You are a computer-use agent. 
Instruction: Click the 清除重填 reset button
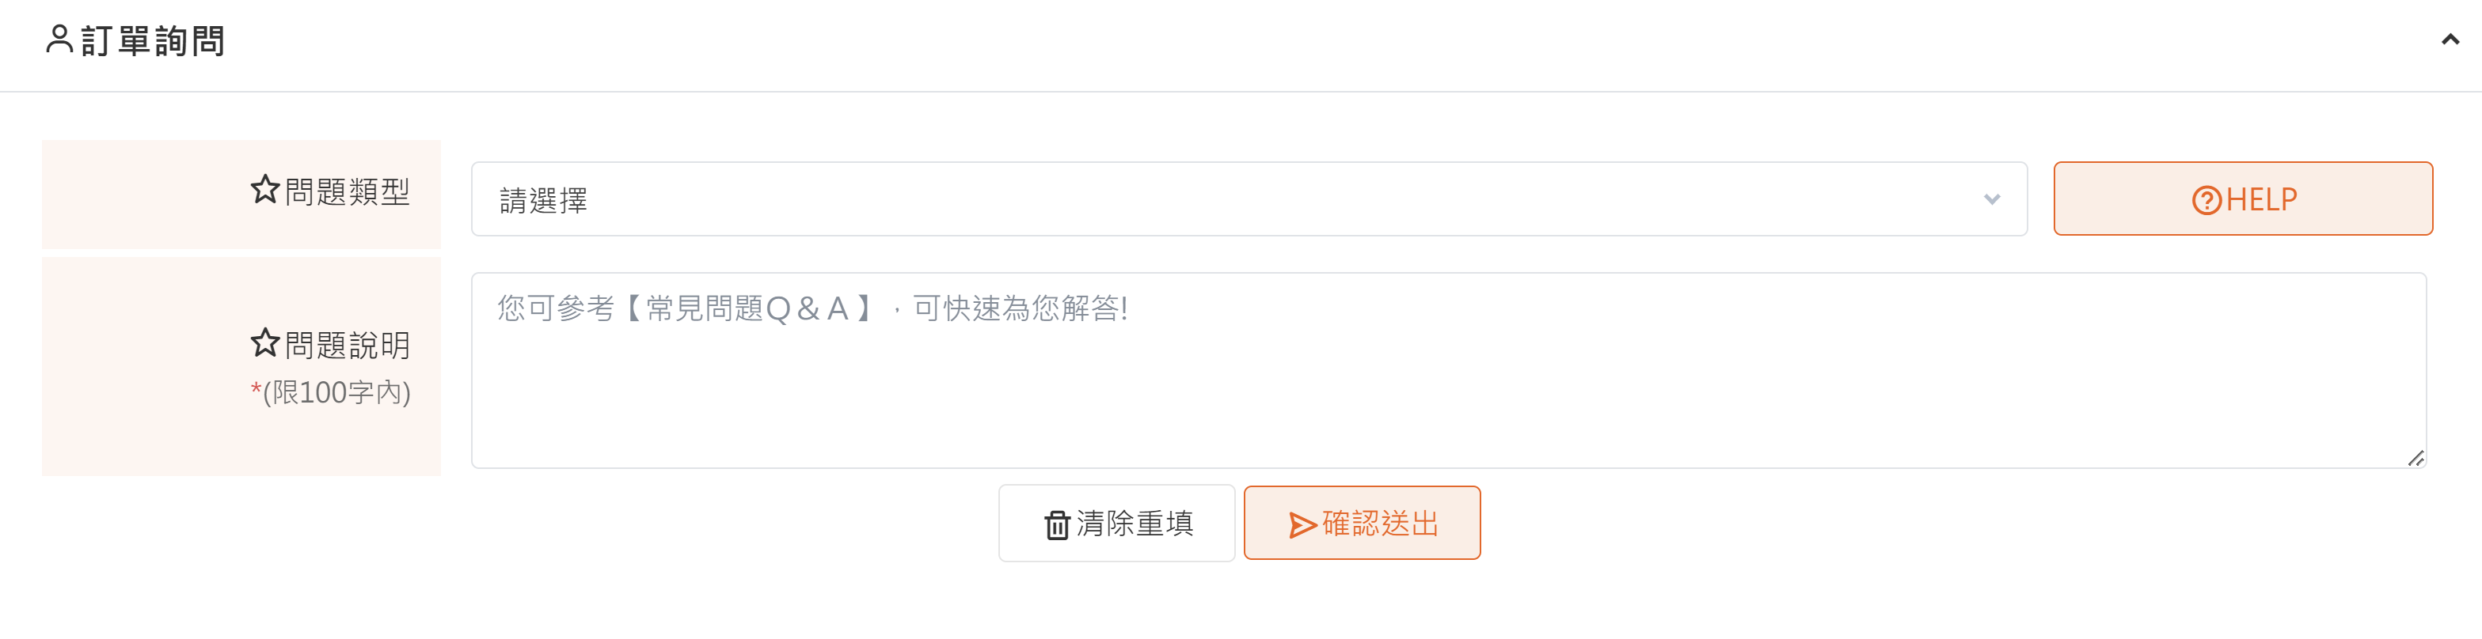click(x=1117, y=524)
